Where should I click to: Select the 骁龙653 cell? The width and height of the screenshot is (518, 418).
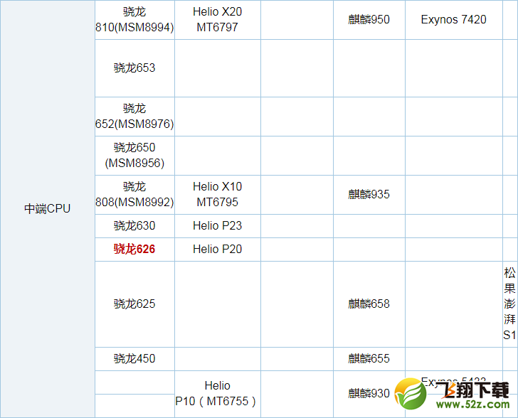pyautogui.click(x=134, y=68)
